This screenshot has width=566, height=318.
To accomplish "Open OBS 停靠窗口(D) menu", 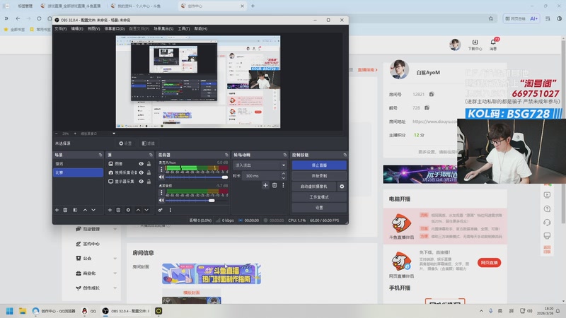I will pyautogui.click(x=115, y=28).
